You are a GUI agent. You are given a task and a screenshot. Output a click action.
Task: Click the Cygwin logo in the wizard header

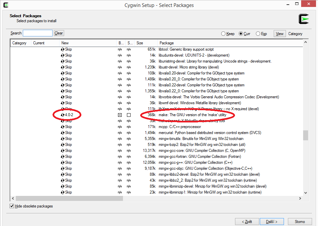coord(303,19)
